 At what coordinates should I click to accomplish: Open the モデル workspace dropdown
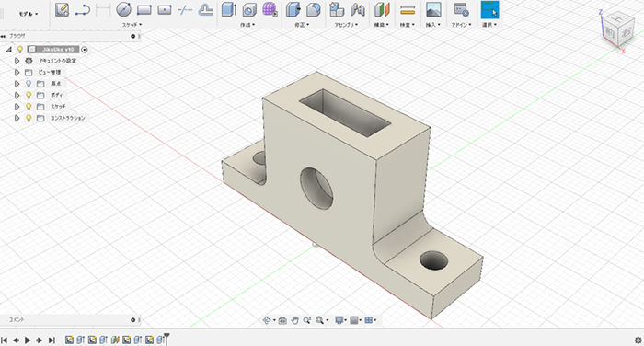click(x=29, y=14)
